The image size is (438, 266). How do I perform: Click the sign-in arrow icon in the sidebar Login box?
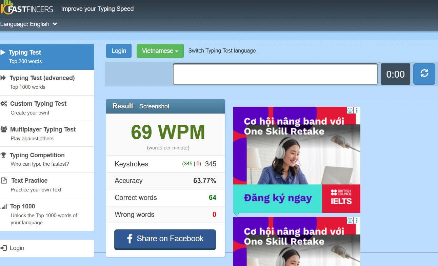4,248
